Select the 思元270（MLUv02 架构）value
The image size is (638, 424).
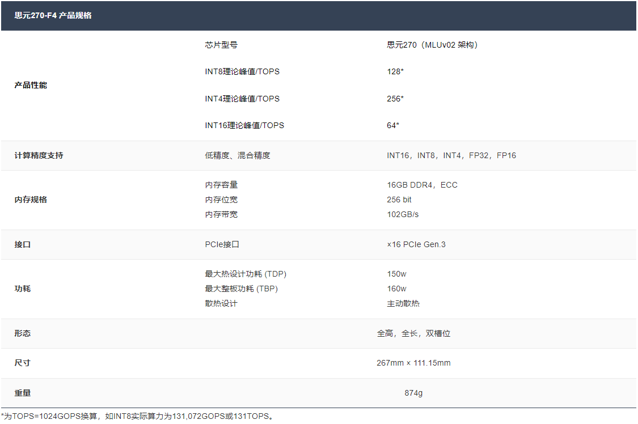tap(432, 45)
